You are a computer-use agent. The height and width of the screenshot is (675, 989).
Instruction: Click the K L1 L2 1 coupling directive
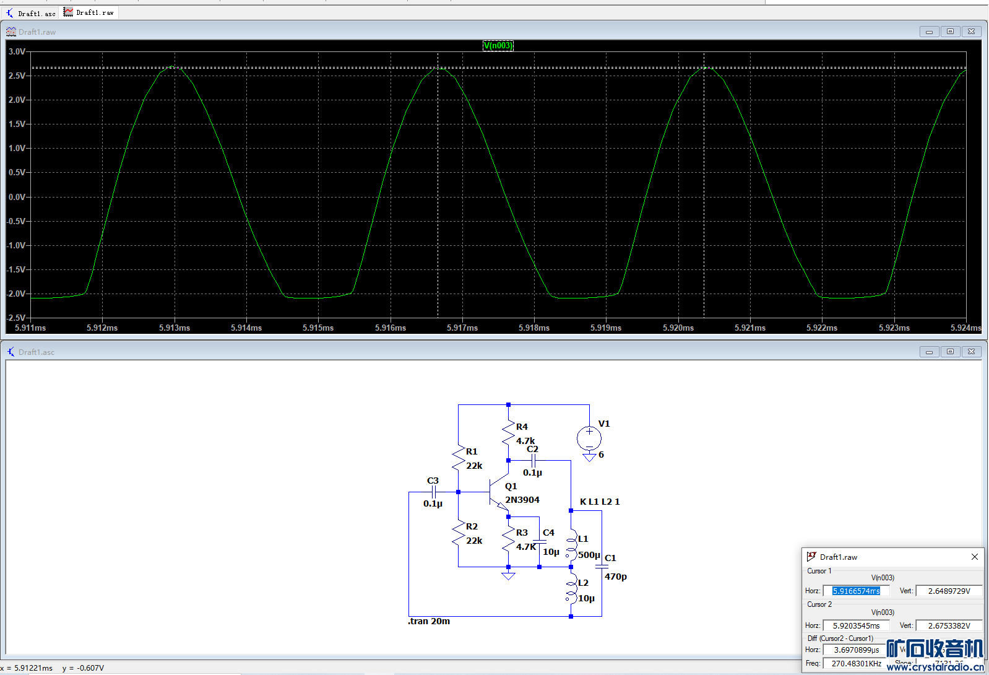tap(599, 502)
